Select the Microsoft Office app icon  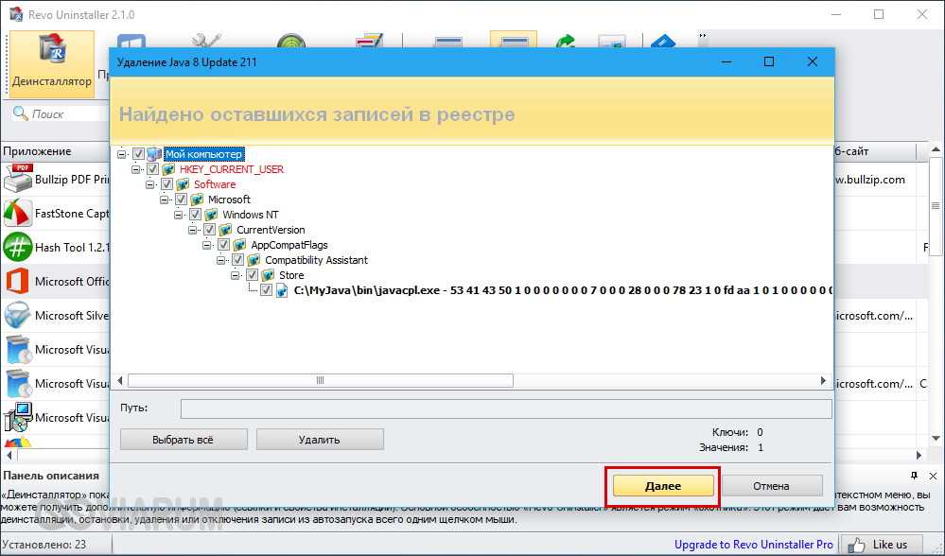[18, 281]
